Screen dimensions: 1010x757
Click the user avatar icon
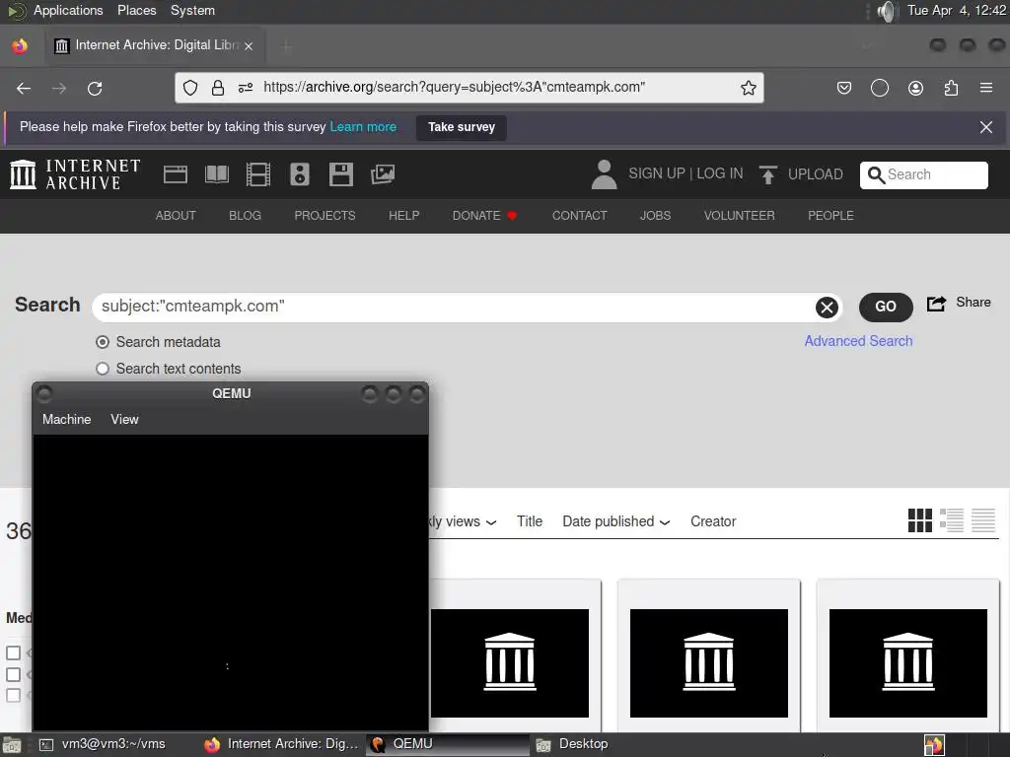click(x=604, y=174)
